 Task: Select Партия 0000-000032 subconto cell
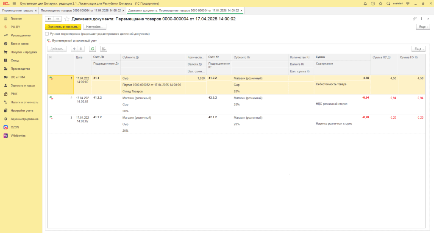pos(153,85)
